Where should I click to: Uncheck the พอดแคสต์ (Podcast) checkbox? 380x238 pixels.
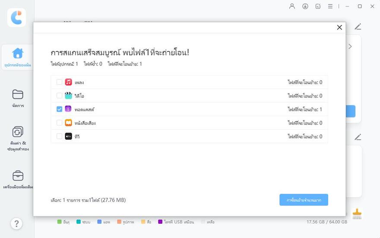click(x=60, y=110)
